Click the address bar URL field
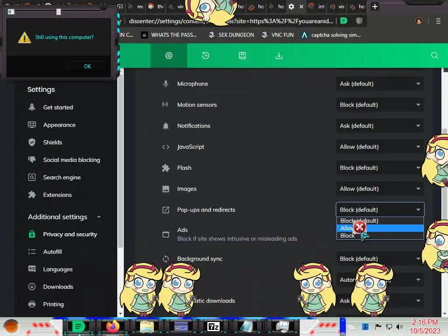Screen dimensions: 448x336 click(231, 21)
